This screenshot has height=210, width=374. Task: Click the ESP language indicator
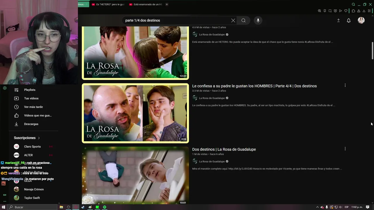tap(347, 207)
